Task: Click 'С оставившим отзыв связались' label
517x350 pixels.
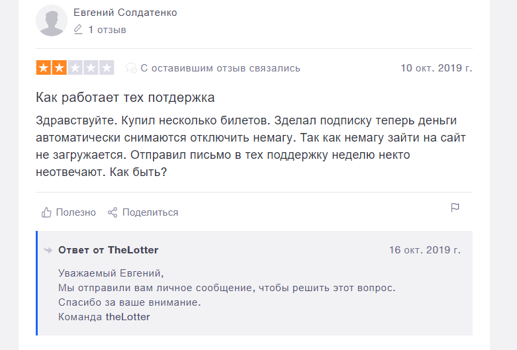Action: click(220, 68)
